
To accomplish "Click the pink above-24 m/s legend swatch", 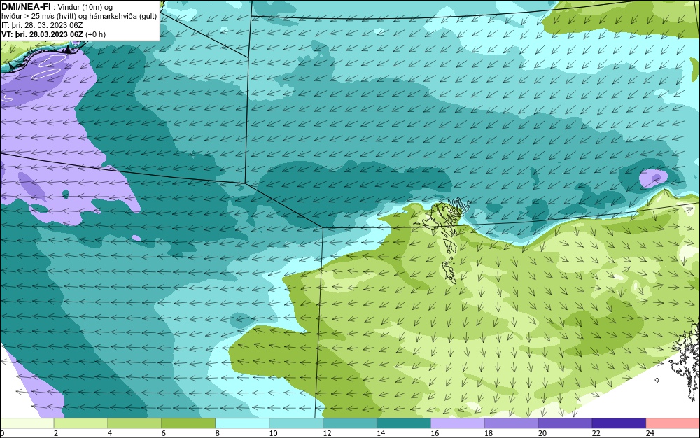I will pos(673,423).
